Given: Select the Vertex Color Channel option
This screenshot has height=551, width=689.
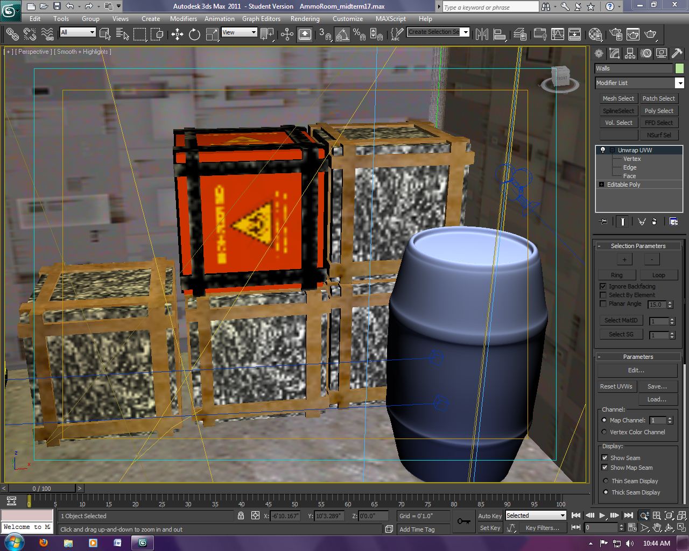Looking at the screenshot, I should [x=604, y=432].
